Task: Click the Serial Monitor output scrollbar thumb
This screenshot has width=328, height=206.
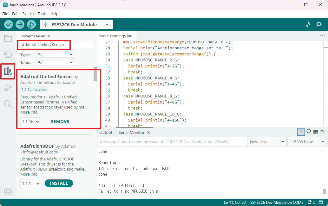Action: pos(325,191)
